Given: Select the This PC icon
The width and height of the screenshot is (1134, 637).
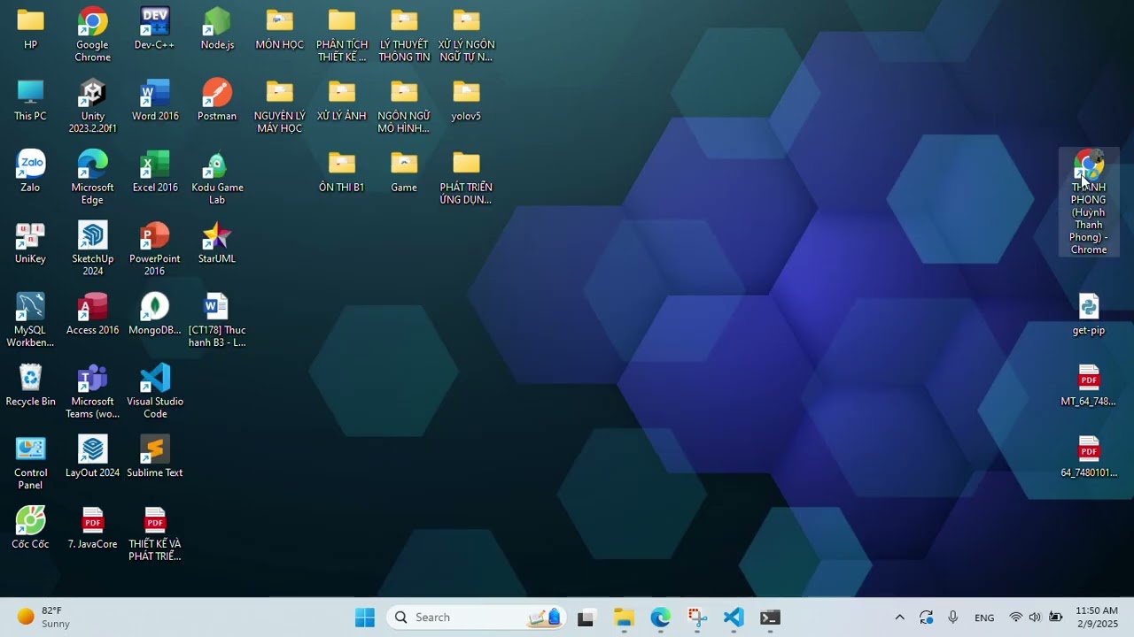Looking at the screenshot, I should (30, 101).
